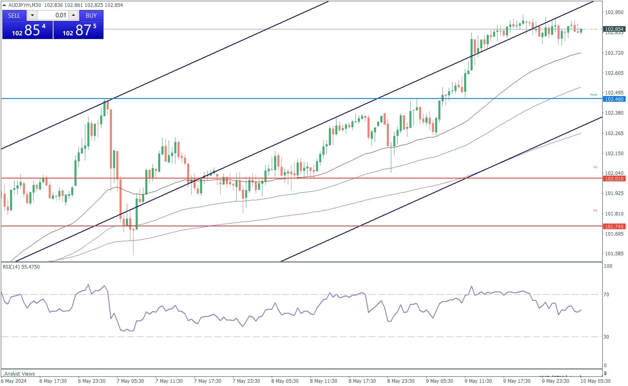Click the RSI(14) 55.4750 indicator label
Image resolution: width=628 pixels, height=386 pixels.
tap(21, 267)
